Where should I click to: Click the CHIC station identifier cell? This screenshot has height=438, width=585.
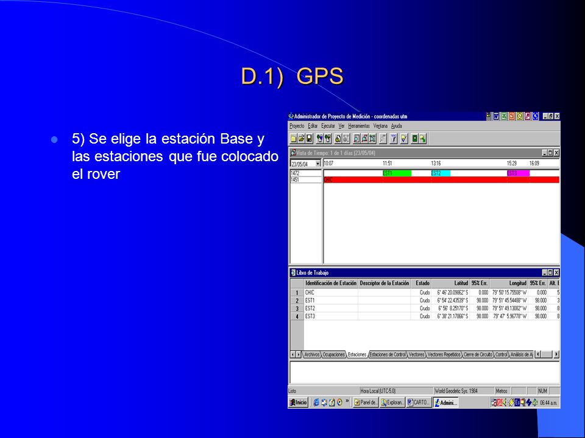point(331,293)
